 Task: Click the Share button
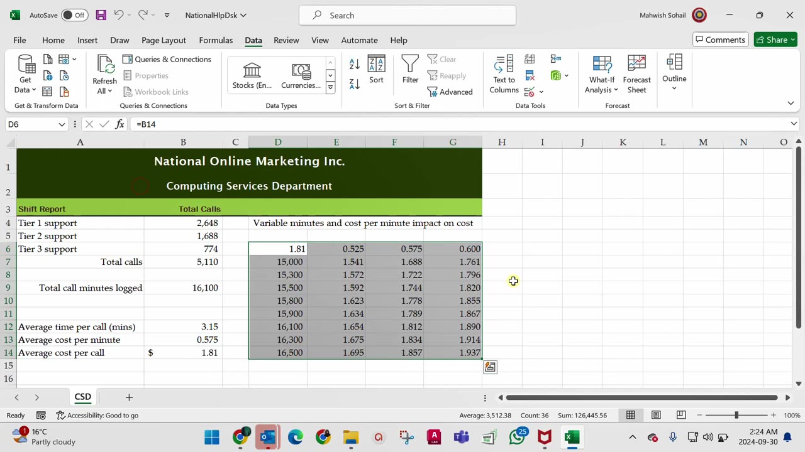[776, 40]
